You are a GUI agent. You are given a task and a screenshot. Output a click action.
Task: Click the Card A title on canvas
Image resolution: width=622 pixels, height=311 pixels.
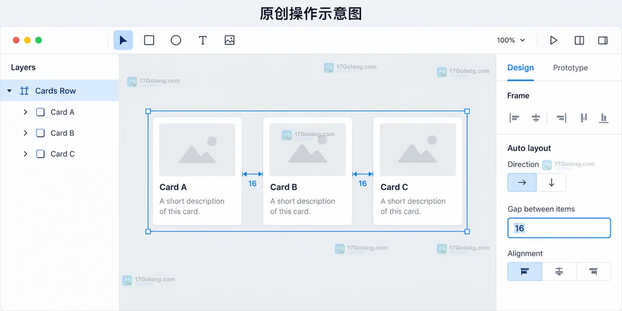173,187
